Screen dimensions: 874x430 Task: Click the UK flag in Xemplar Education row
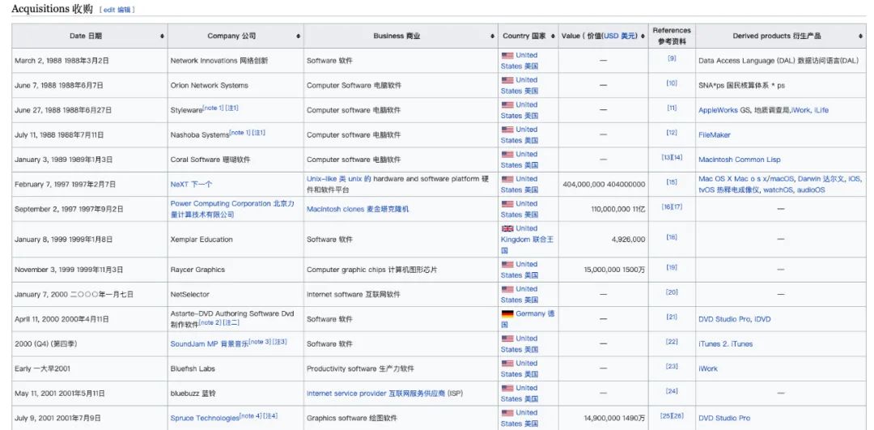(507, 228)
